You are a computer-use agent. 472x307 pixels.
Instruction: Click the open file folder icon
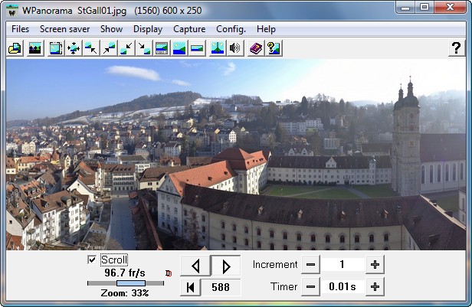click(15, 48)
